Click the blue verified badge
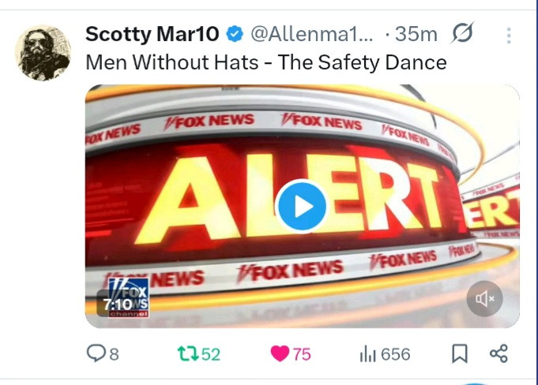Viewport: 538px width, 385px height. click(x=235, y=34)
